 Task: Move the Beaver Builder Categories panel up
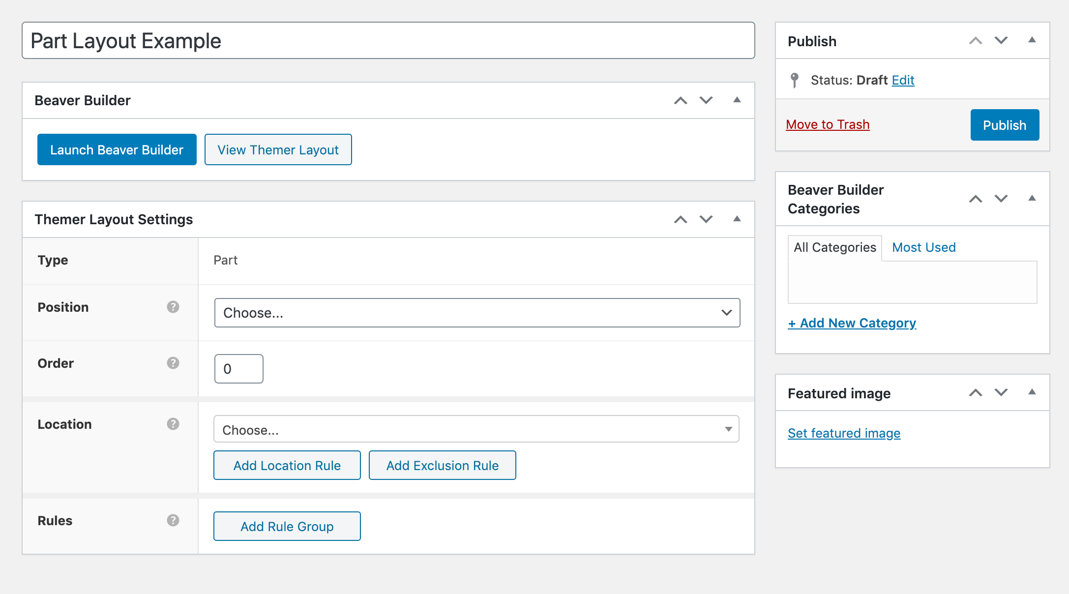[976, 199]
